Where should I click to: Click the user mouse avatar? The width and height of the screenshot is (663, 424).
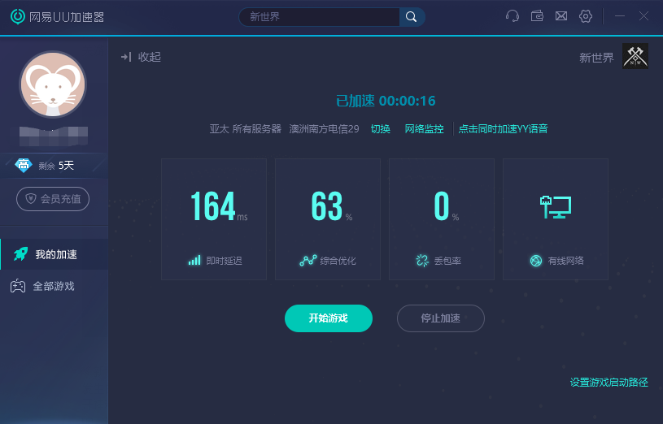point(53,84)
